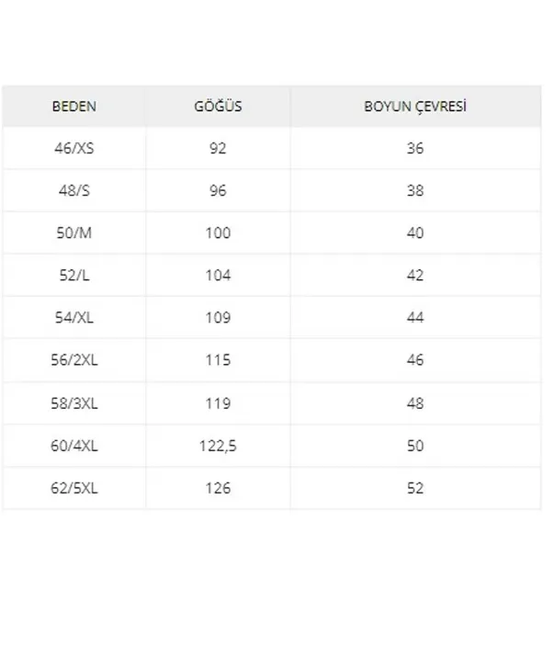This screenshot has width=554, height=668.
Task: Click the chest value 100
Action: (x=218, y=233)
